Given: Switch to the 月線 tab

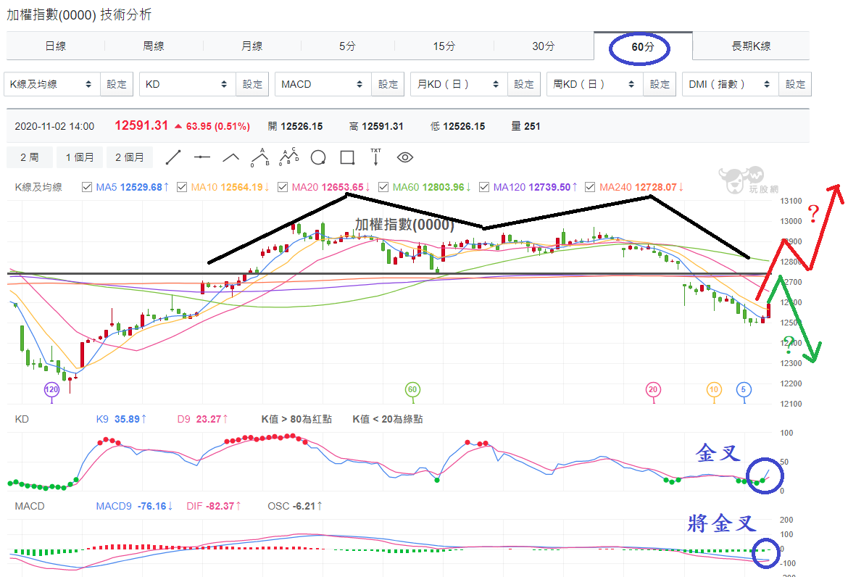Looking at the screenshot, I should tap(252, 46).
